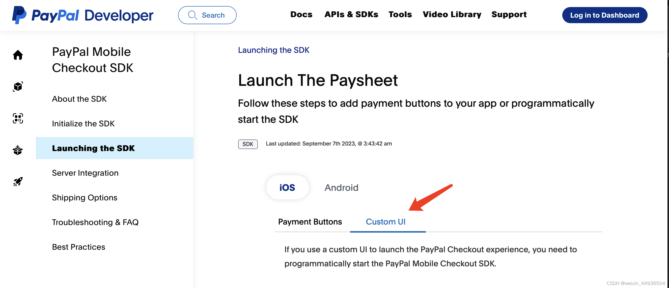Viewport: 669px width, 288px height.
Task: Select the package icon in the left sidebar
Action: click(18, 87)
